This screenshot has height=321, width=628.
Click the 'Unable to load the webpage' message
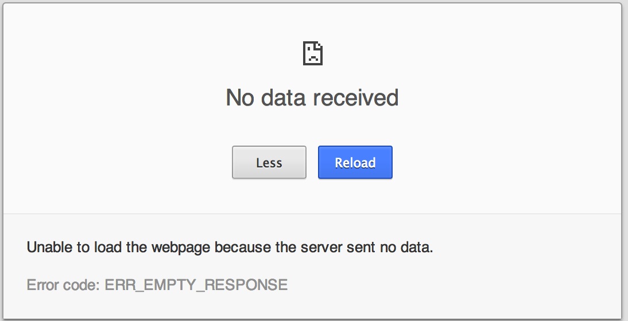230,248
